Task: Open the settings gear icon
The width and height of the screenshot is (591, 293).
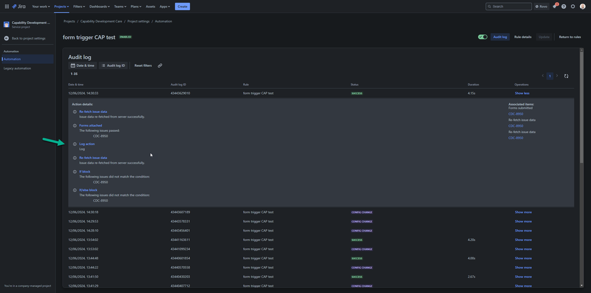Action: click(x=573, y=6)
